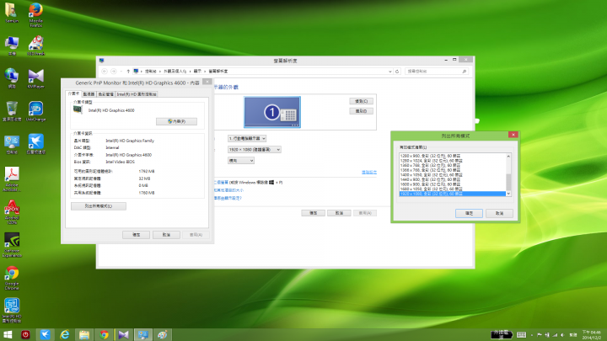Click the taskbar clock showing 04:46
Image resolution: width=607 pixels, height=341 pixels.
(x=592, y=335)
